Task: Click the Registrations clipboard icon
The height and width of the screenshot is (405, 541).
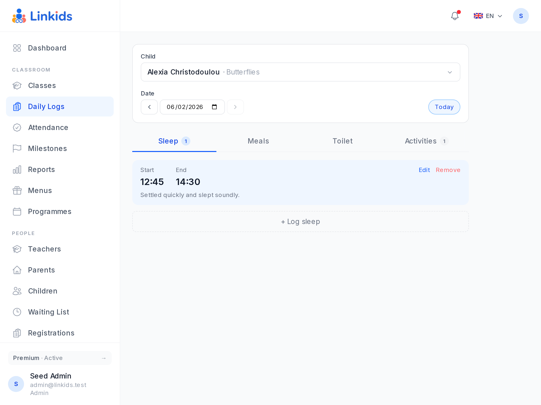Action: pyautogui.click(x=17, y=333)
